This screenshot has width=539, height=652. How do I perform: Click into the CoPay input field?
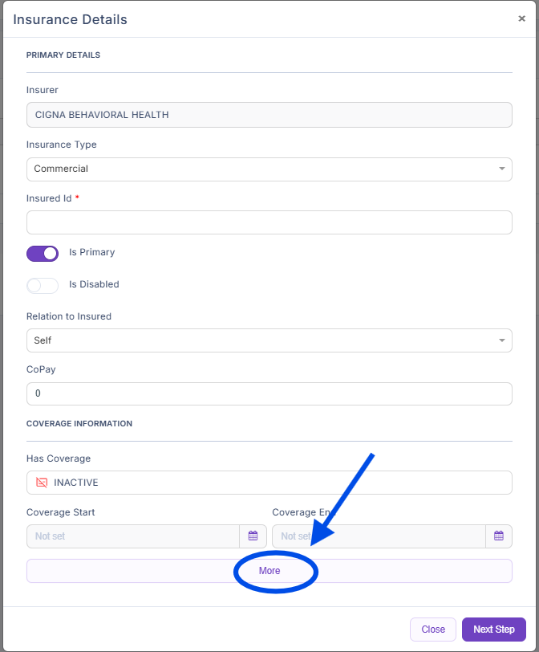pos(269,394)
